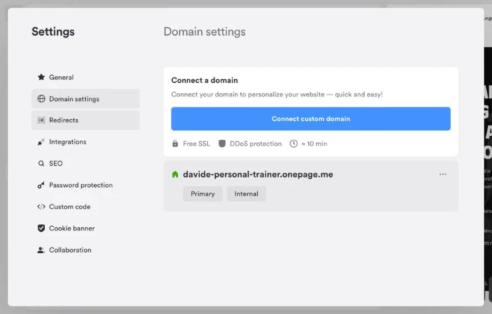492x314 pixels.
Task: Click the Primary tag on the domain
Action: tap(203, 194)
